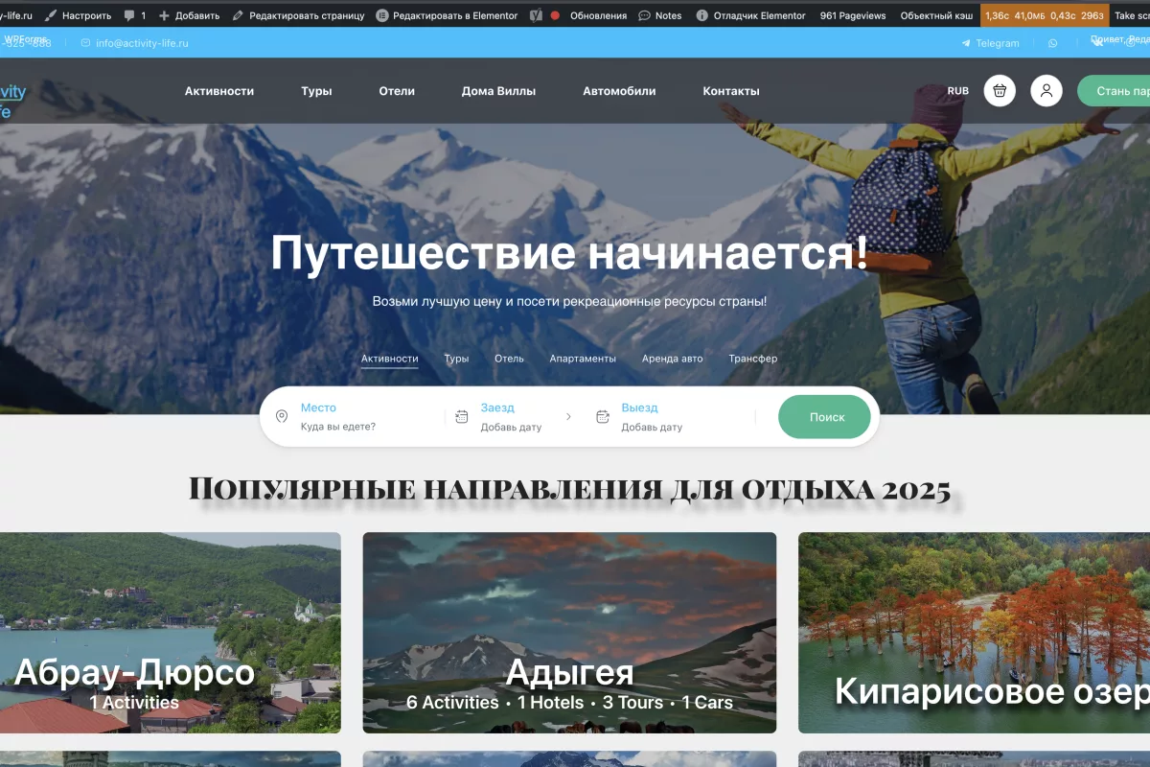Viewport: 1150px width, 767px height.
Task: Click the brush icon beside Настроить
Action: [x=51, y=15]
